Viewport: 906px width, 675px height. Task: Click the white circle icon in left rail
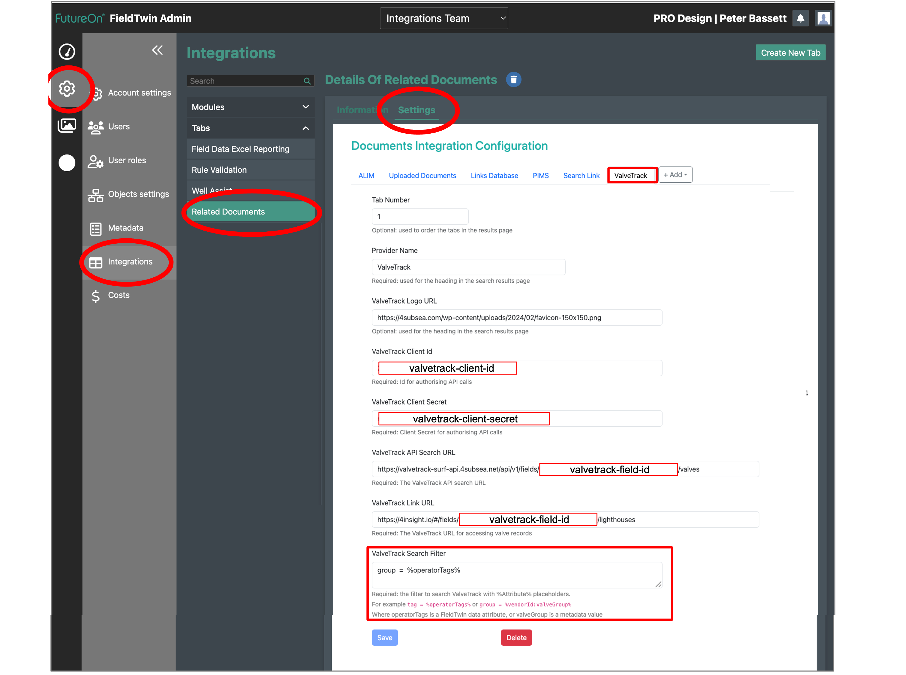tap(67, 163)
